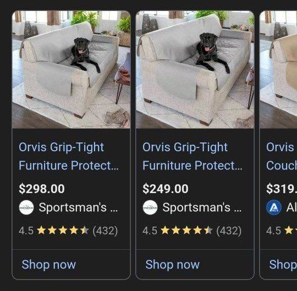Click Sportsman's seller name in second card

[x=202, y=207]
